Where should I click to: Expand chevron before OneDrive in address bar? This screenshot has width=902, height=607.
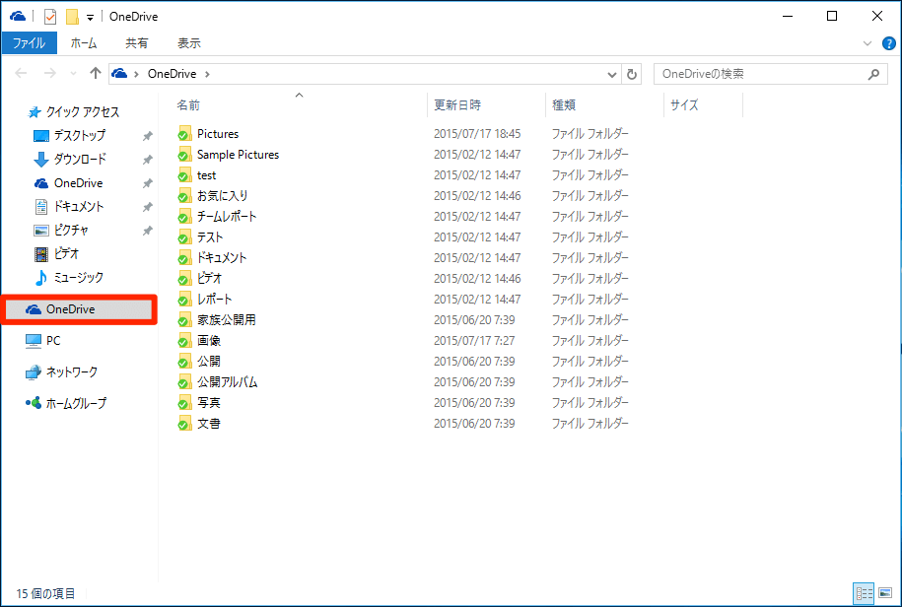[x=137, y=74]
